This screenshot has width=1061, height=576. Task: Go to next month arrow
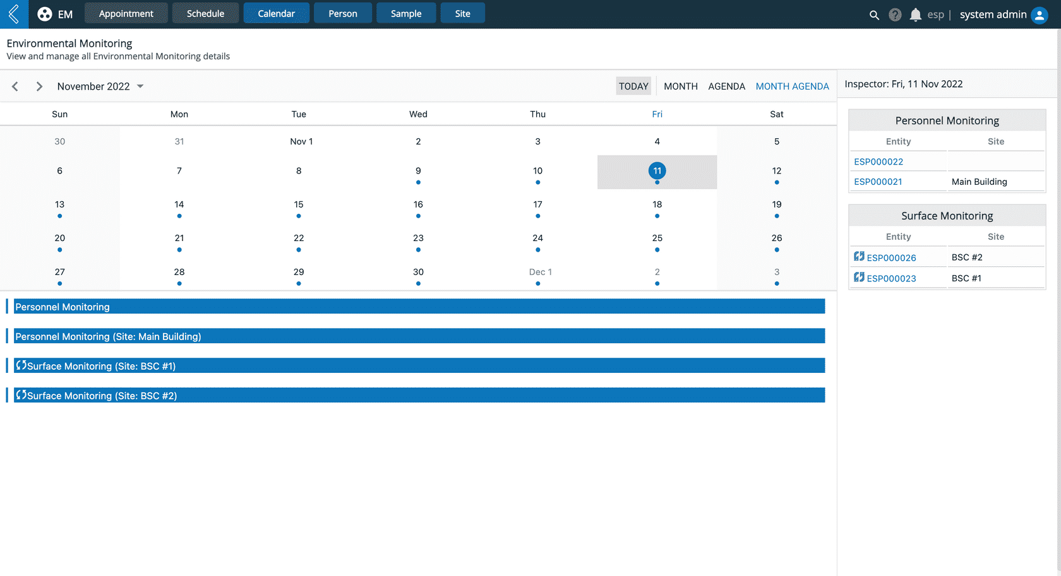[39, 86]
